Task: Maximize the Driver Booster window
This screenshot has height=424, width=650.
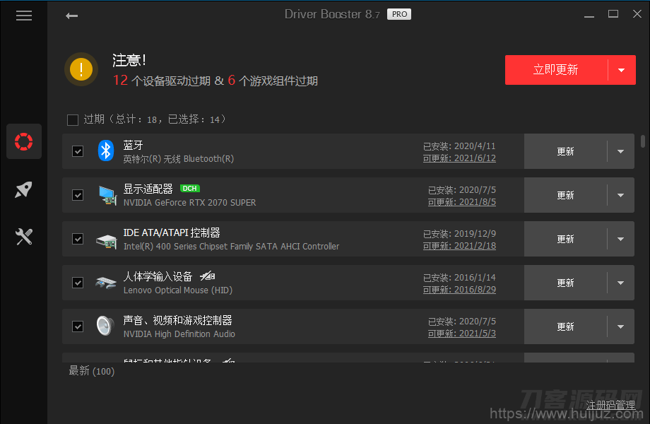Action: (613, 14)
